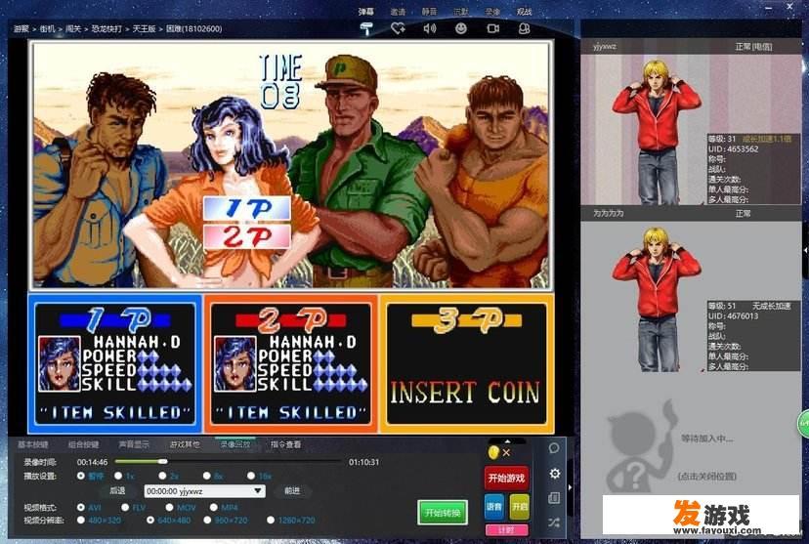Click the document pages icon

[x=554, y=497]
